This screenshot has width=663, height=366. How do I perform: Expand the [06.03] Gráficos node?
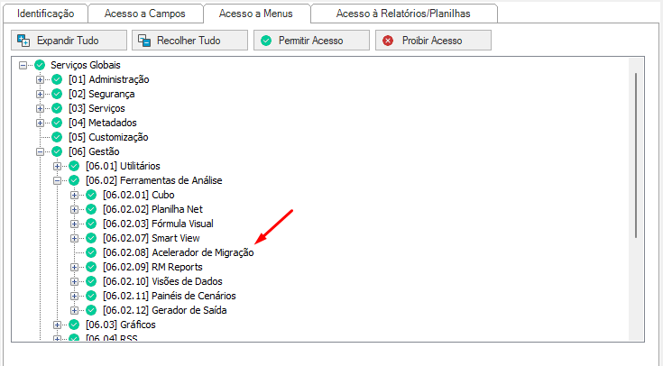point(57,325)
